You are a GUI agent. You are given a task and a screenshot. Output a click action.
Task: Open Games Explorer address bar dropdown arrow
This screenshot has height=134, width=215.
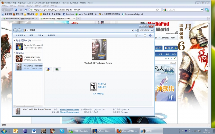click(x=132, y=30)
